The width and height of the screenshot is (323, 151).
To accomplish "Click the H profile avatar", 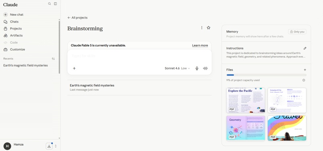I will (x=7, y=146).
